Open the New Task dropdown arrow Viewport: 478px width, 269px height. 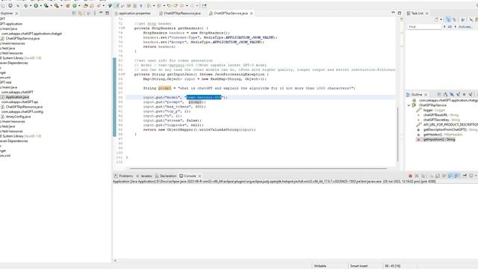441,19
